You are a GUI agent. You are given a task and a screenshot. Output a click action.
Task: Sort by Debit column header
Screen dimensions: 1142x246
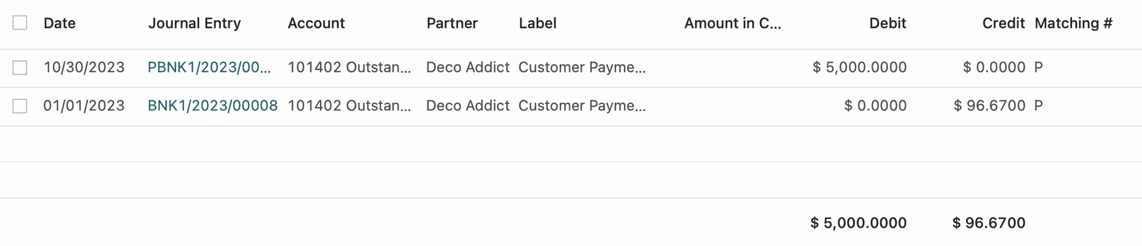click(887, 23)
